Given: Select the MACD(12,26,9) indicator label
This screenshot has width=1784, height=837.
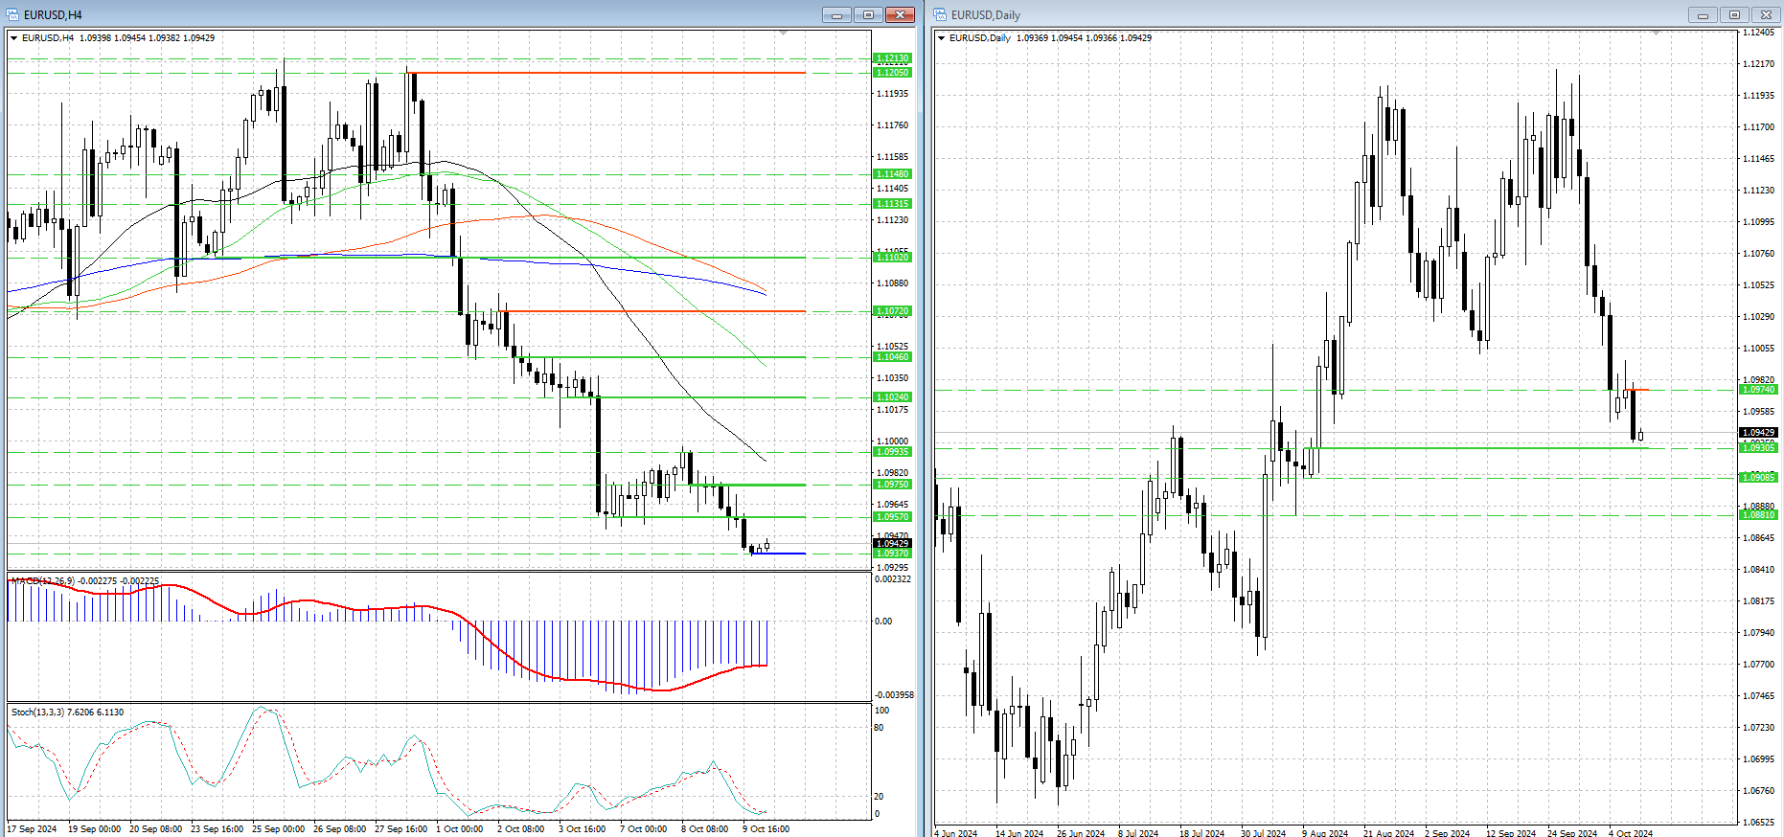Looking at the screenshot, I should click(86, 581).
